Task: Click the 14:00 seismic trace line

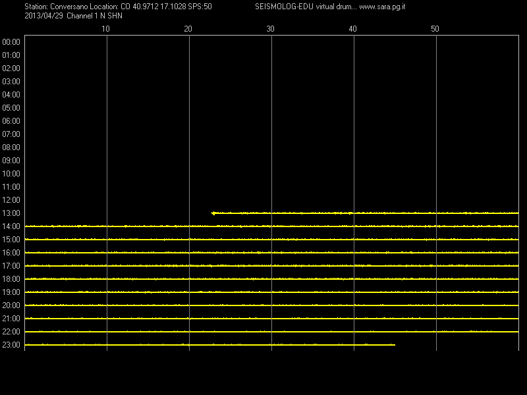Action: click(x=271, y=226)
